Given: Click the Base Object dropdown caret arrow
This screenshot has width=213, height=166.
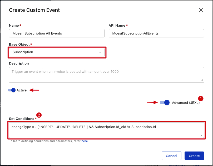Looking at the screenshot, I should (100, 52).
